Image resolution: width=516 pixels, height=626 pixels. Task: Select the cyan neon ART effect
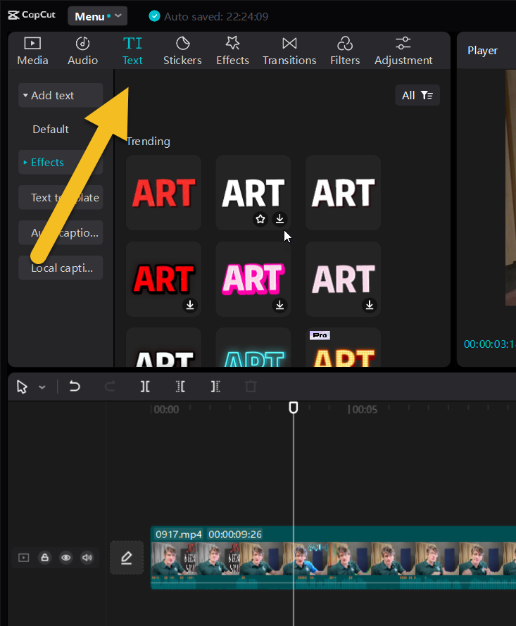(x=253, y=348)
